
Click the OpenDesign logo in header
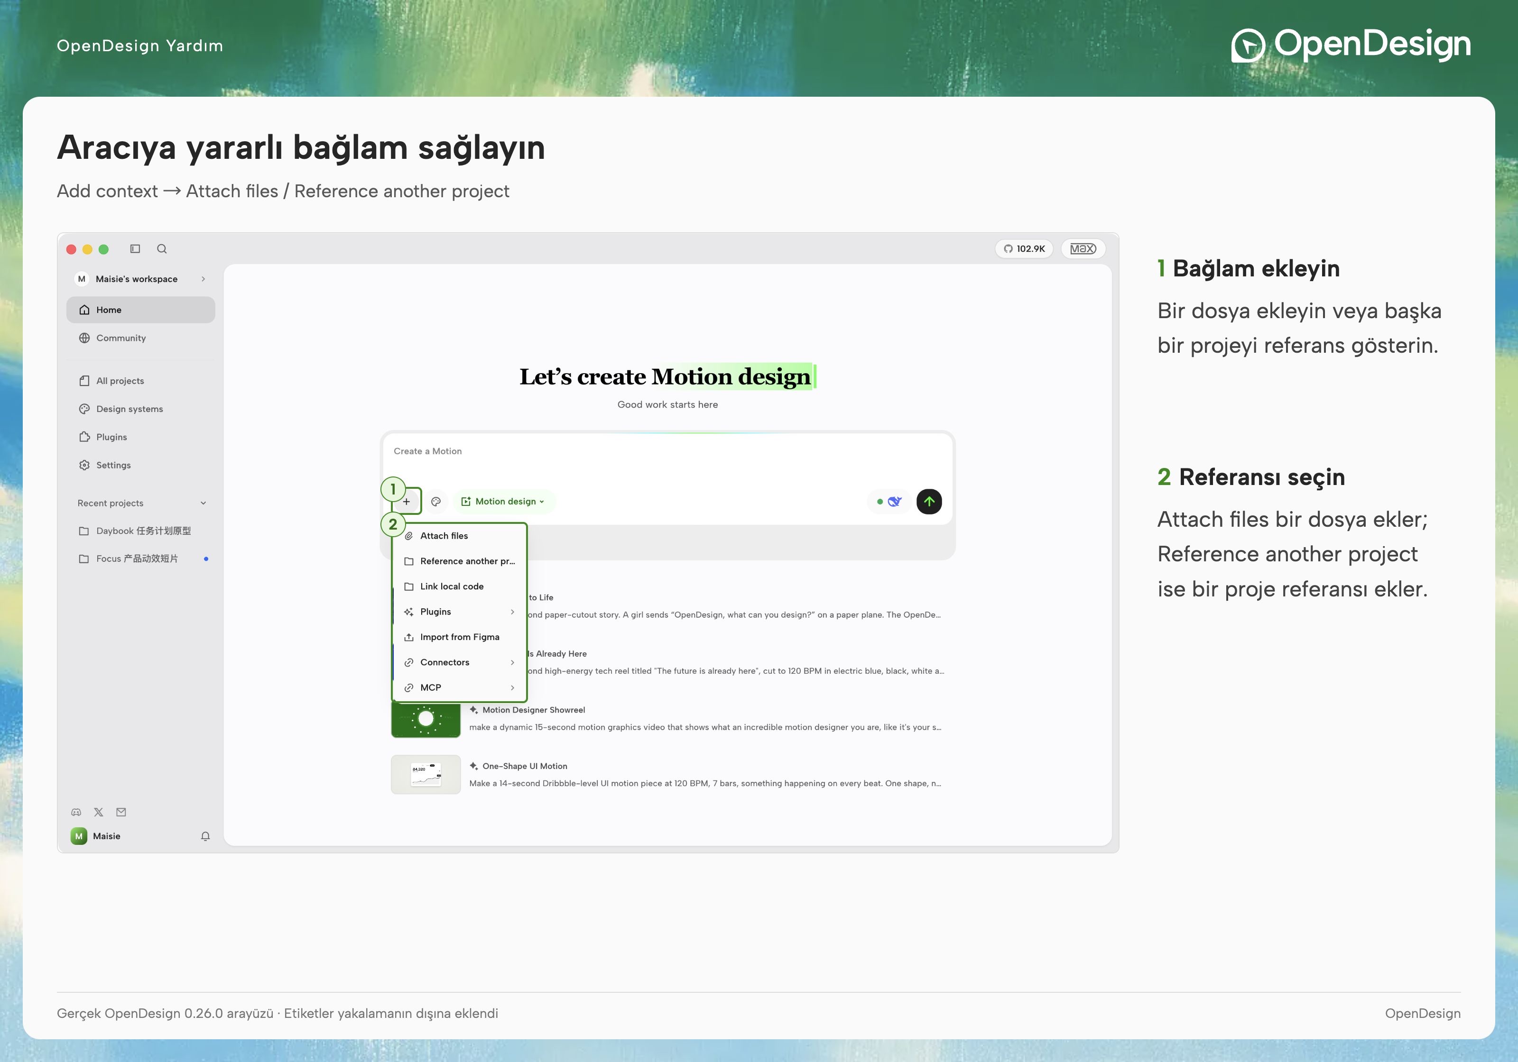click(1351, 45)
